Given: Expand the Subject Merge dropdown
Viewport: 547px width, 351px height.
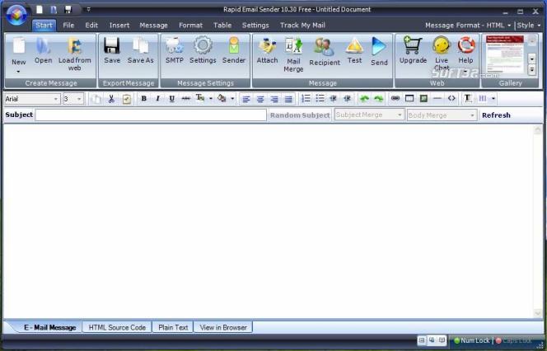Looking at the screenshot, I should pos(400,115).
